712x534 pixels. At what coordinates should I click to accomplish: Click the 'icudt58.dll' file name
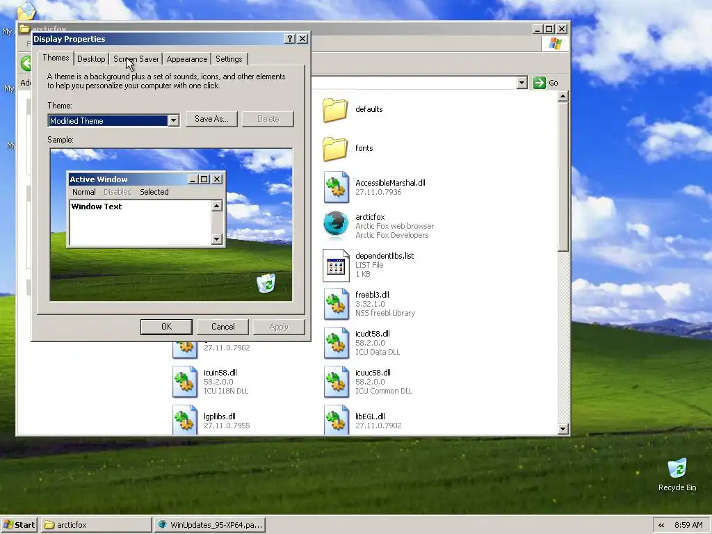[373, 334]
